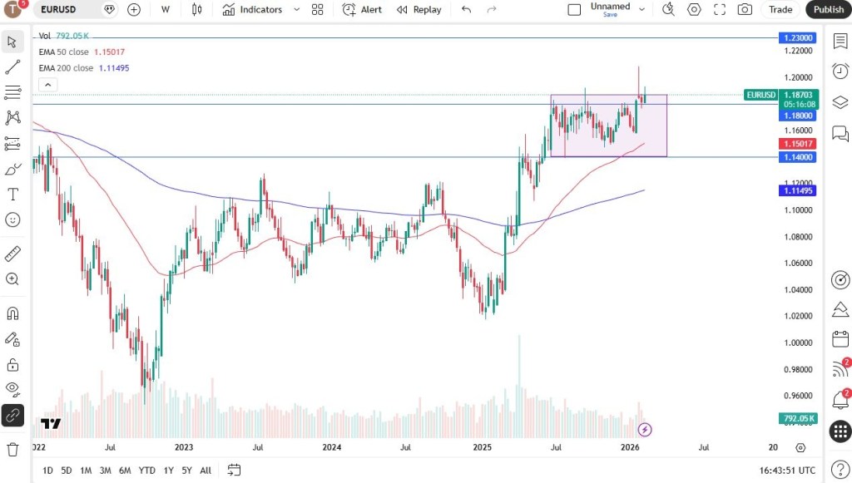Select the 3M date range tab
This screenshot has width=852, height=483.
click(x=106, y=471)
